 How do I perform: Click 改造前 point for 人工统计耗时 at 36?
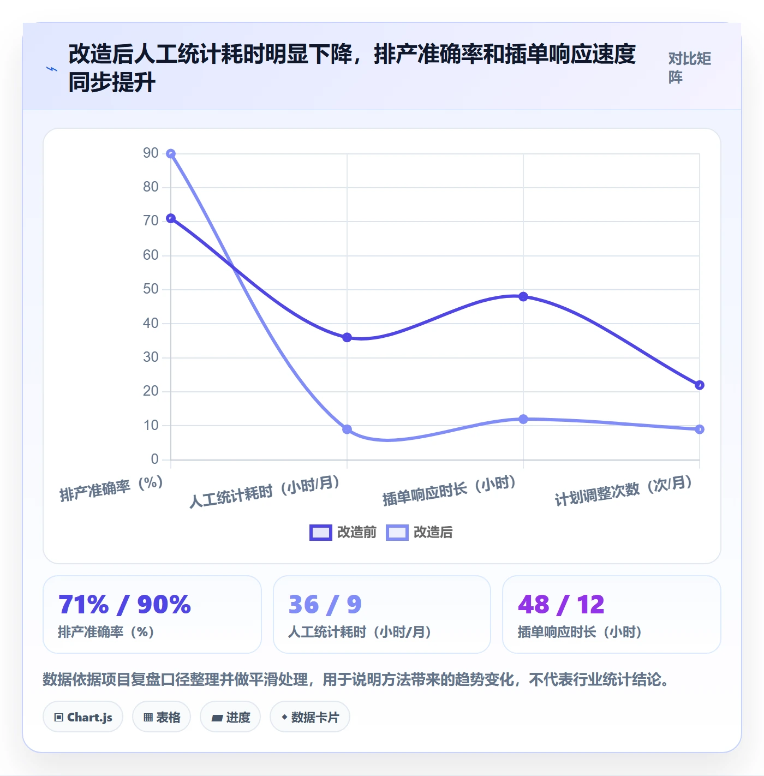click(x=347, y=337)
